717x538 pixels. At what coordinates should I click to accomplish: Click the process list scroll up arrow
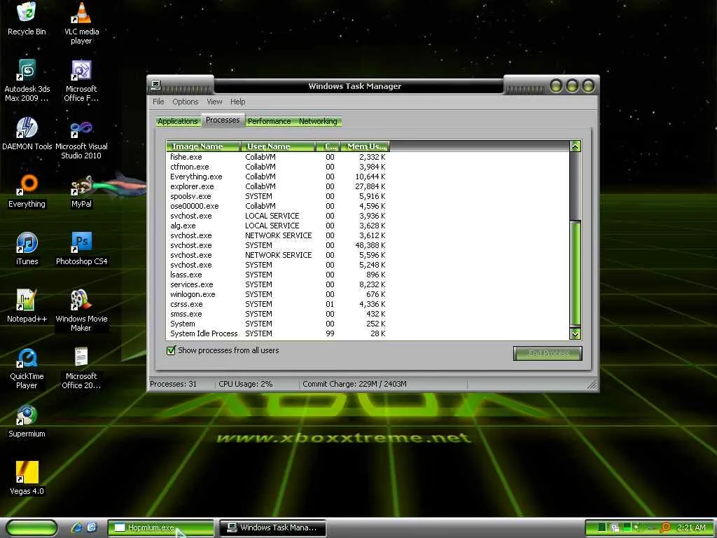point(576,146)
